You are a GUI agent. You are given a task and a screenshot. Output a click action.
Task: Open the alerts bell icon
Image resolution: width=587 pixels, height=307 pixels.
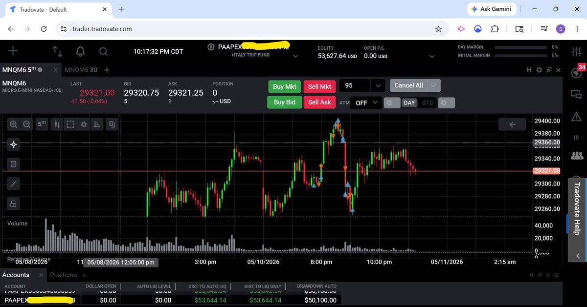[x=80, y=51]
